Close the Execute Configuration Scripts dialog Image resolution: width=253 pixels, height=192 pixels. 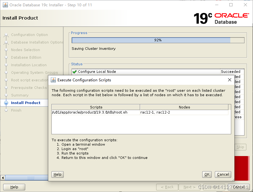[x=229, y=80]
